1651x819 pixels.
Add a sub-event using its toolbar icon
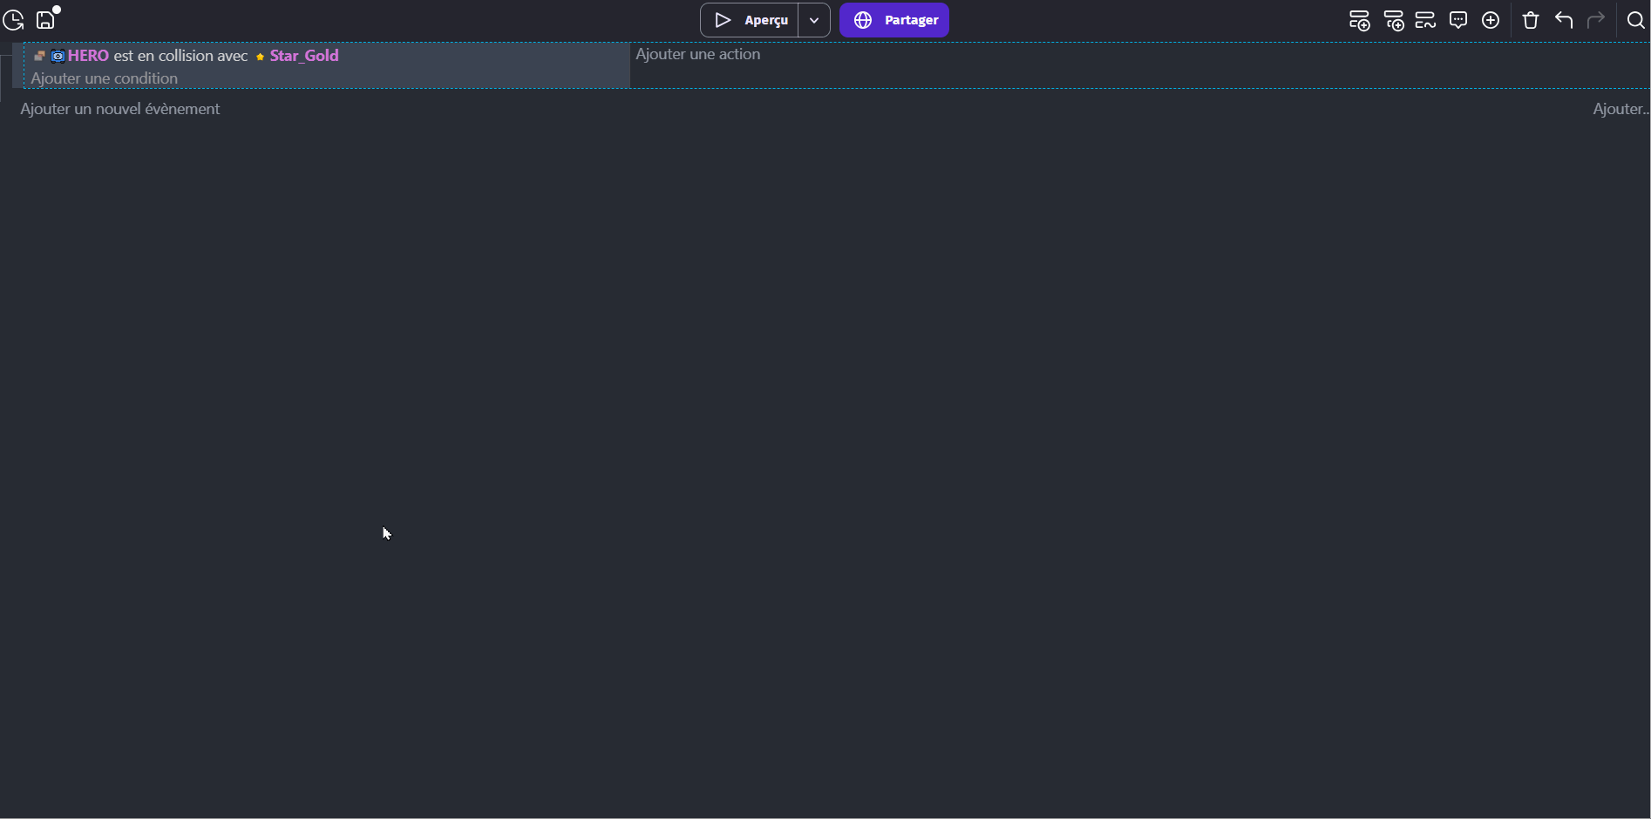point(1393,20)
